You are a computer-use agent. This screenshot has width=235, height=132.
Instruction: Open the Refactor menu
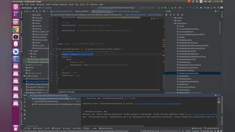(64, 4)
